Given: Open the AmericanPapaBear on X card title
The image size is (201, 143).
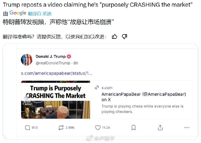Looking at the screenshot, I should [144, 97].
